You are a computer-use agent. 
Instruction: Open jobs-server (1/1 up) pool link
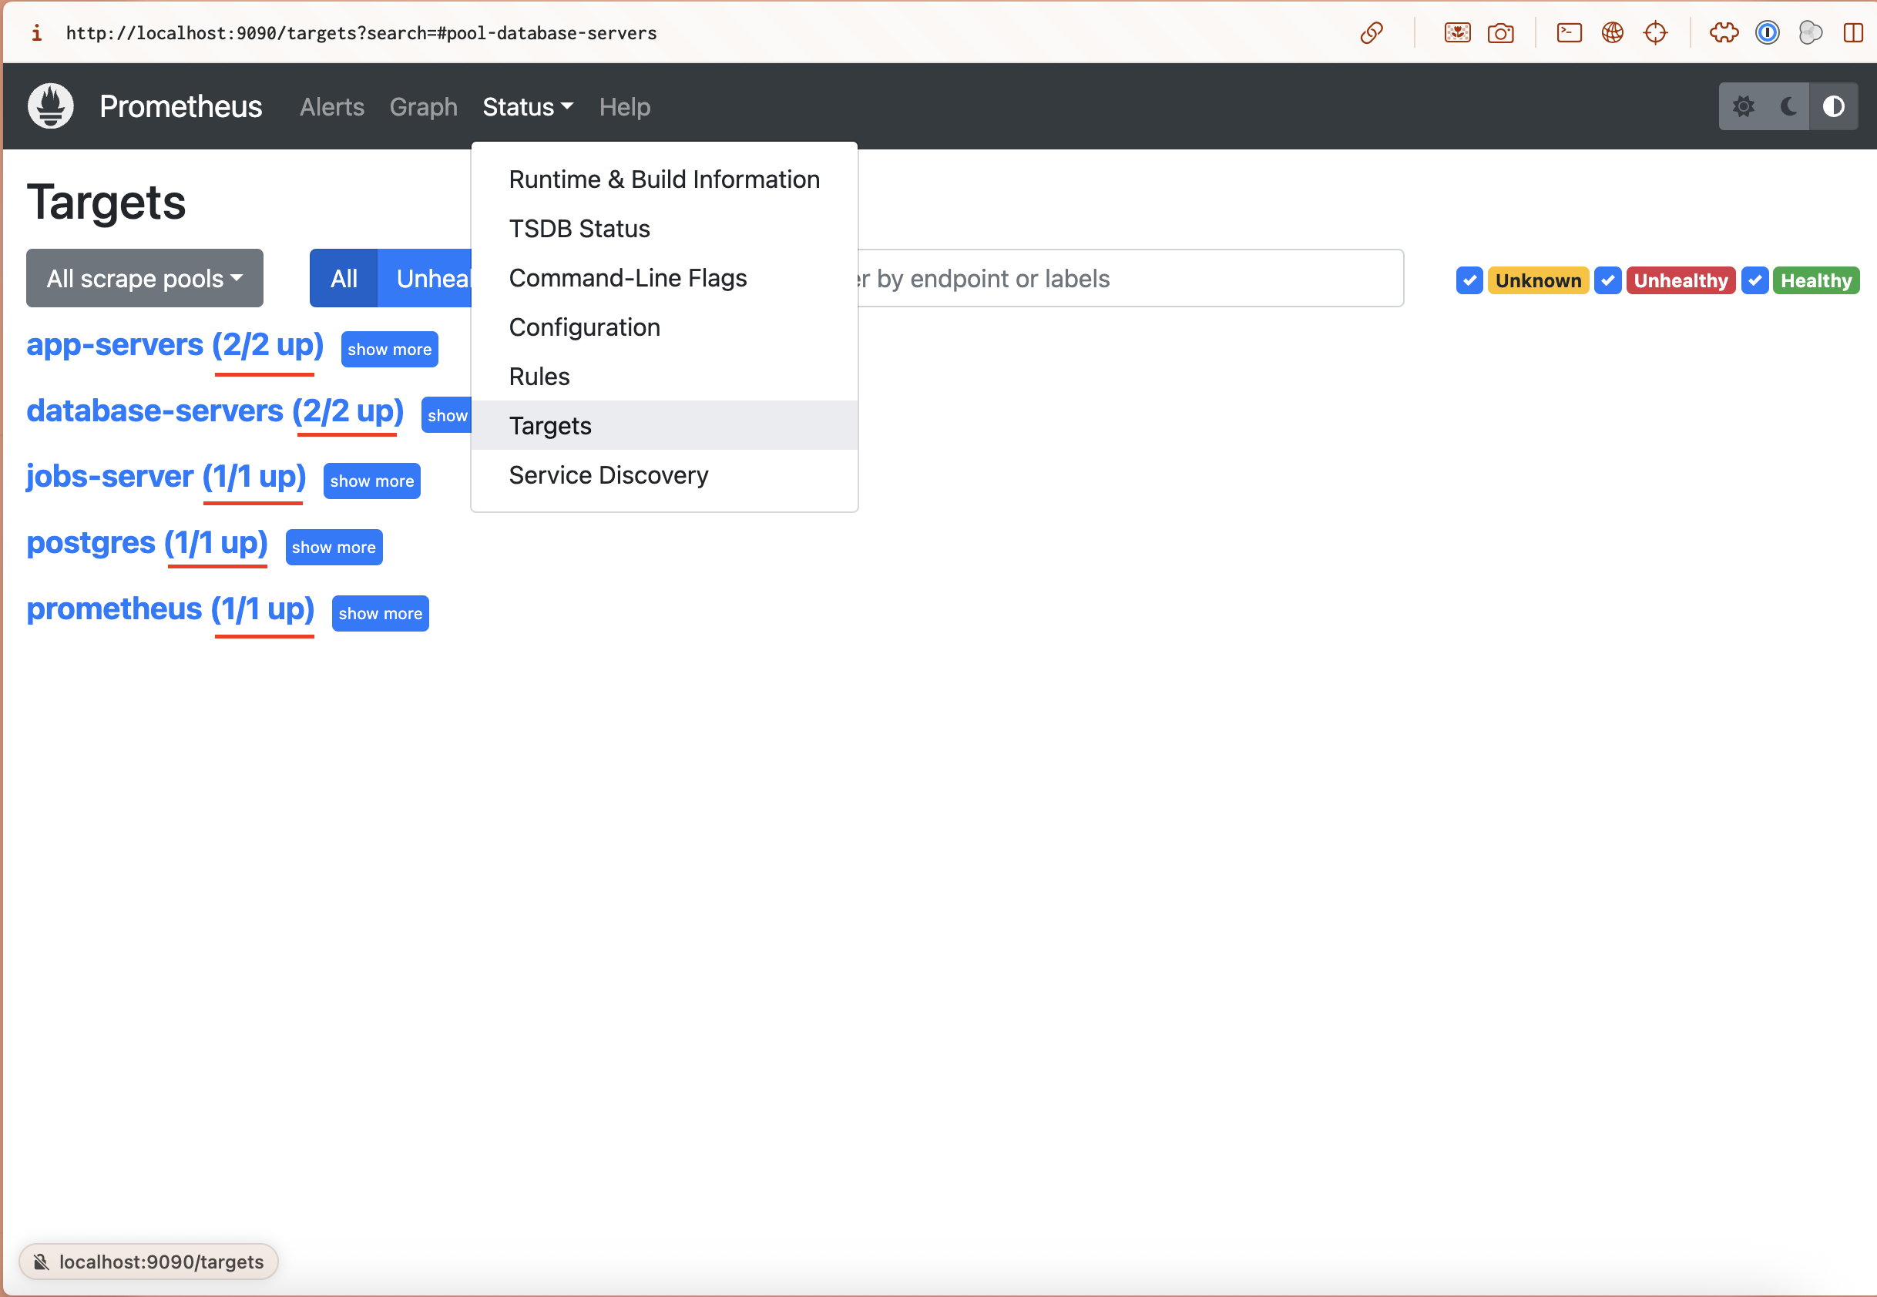point(166,477)
